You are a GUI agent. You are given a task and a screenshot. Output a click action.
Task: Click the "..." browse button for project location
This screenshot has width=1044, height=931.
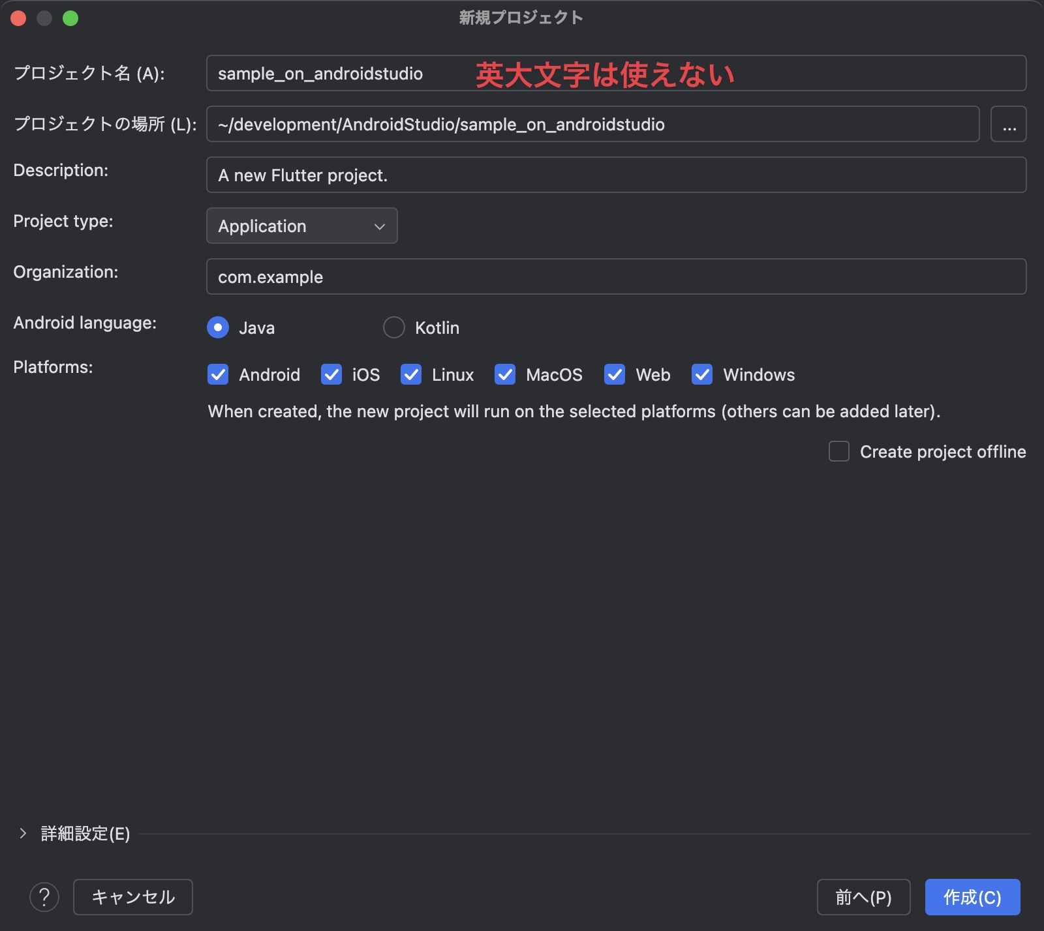coord(1009,124)
